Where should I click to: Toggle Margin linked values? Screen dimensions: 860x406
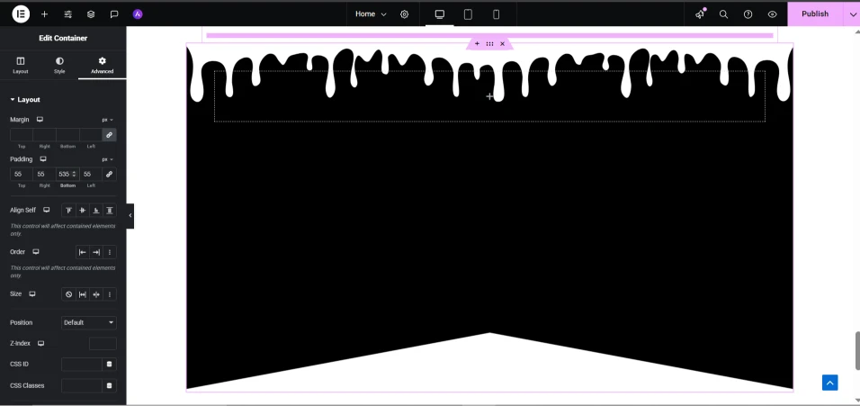pos(109,134)
